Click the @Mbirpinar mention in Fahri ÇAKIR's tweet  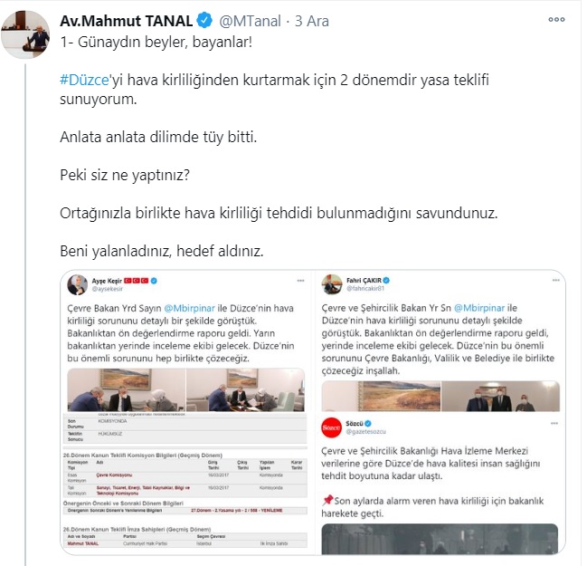pos(479,308)
